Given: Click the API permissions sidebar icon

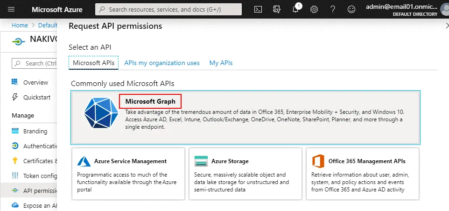Looking at the screenshot, I should click(x=15, y=191).
